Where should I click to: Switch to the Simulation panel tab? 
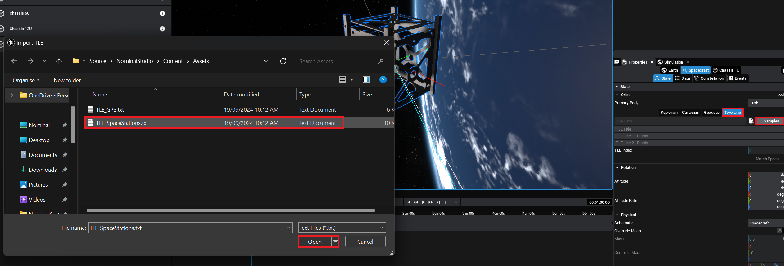[670, 62]
